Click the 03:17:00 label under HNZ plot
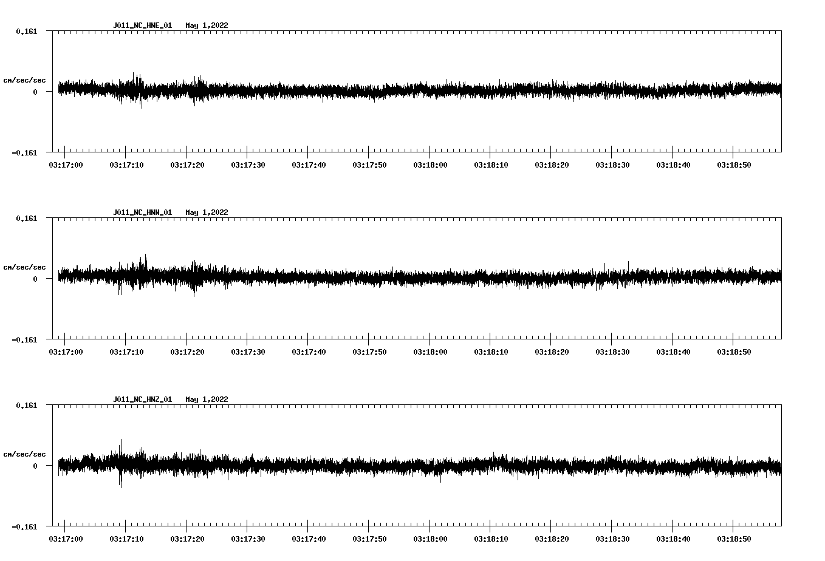This screenshot has height=561, width=825. click(66, 539)
